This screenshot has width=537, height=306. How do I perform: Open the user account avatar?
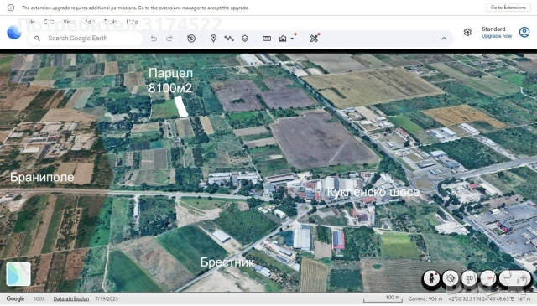pyautogui.click(x=524, y=32)
